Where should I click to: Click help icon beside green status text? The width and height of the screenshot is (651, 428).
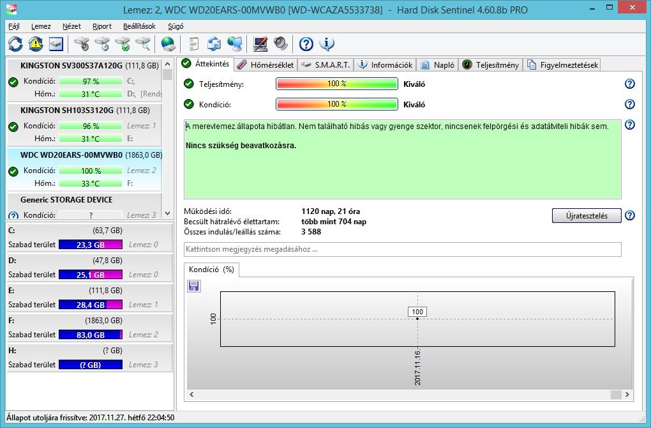[x=630, y=125]
